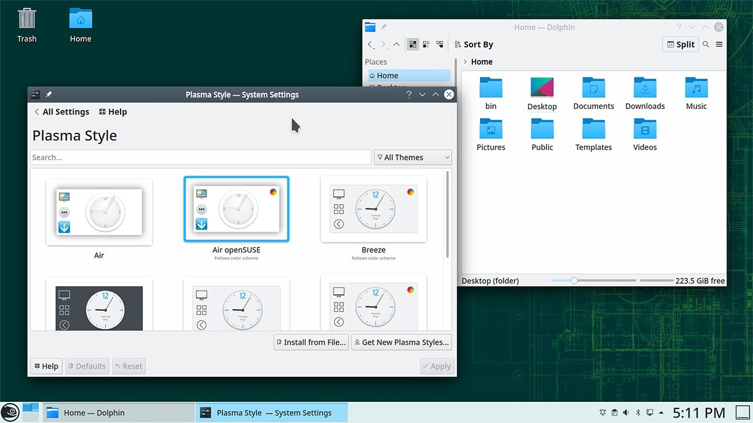Image resolution: width=753 pixels, height=423 pixels.
Task: Click the 5:11 PM clock
Action: (x=699, y=412)
